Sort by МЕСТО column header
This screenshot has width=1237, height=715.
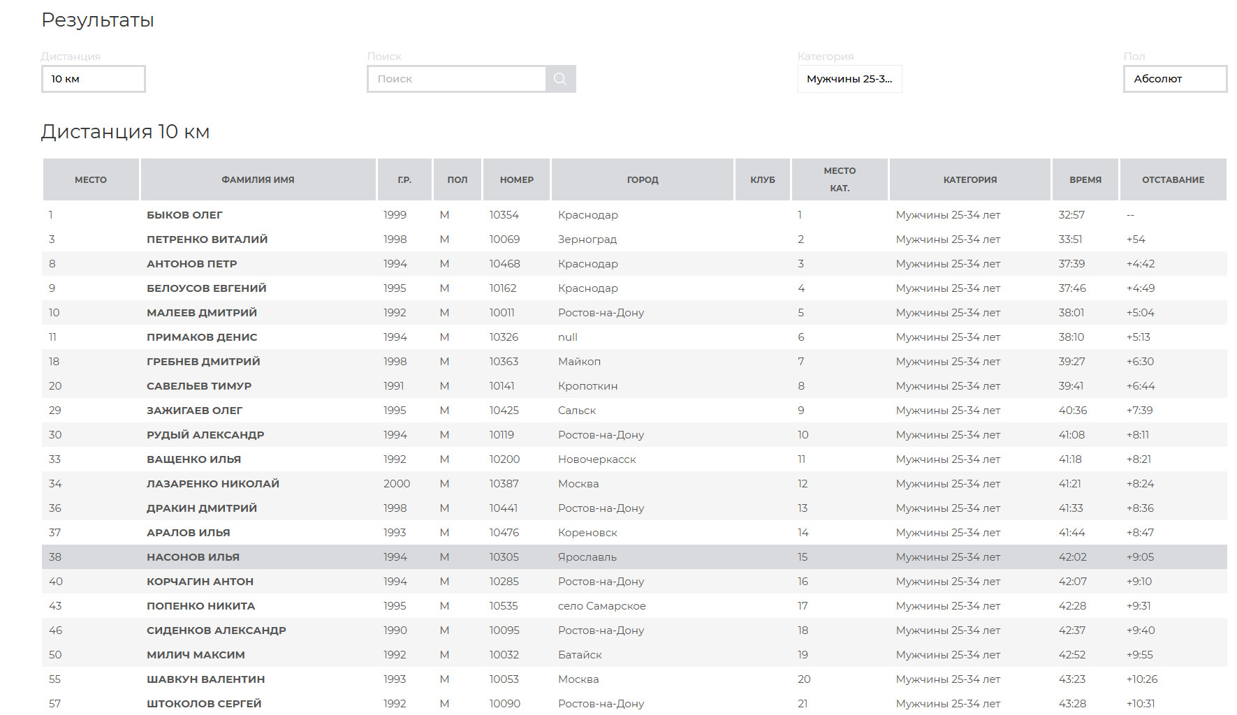91,179
